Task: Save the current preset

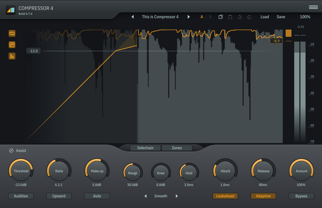Action: tap(281, 17)
